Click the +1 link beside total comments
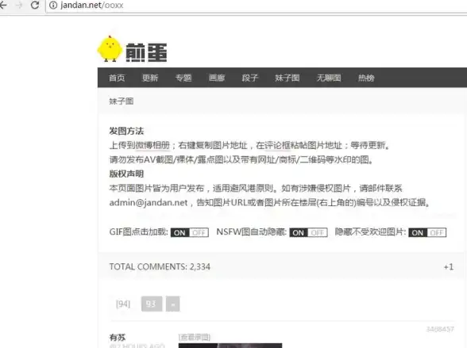 point(449,267)
